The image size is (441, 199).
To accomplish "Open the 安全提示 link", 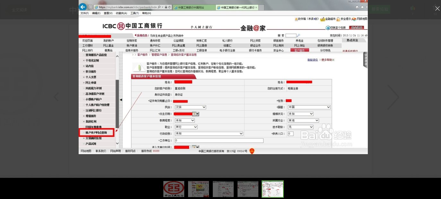I will coord(344,19).
